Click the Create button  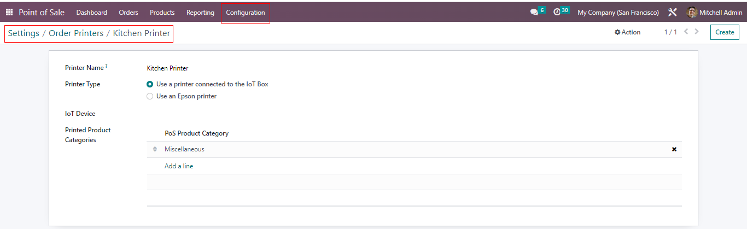[x=725, y=32]
